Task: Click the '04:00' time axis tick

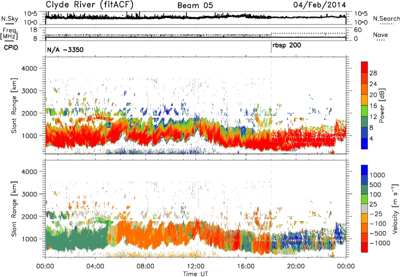Action: click(95, 266)
